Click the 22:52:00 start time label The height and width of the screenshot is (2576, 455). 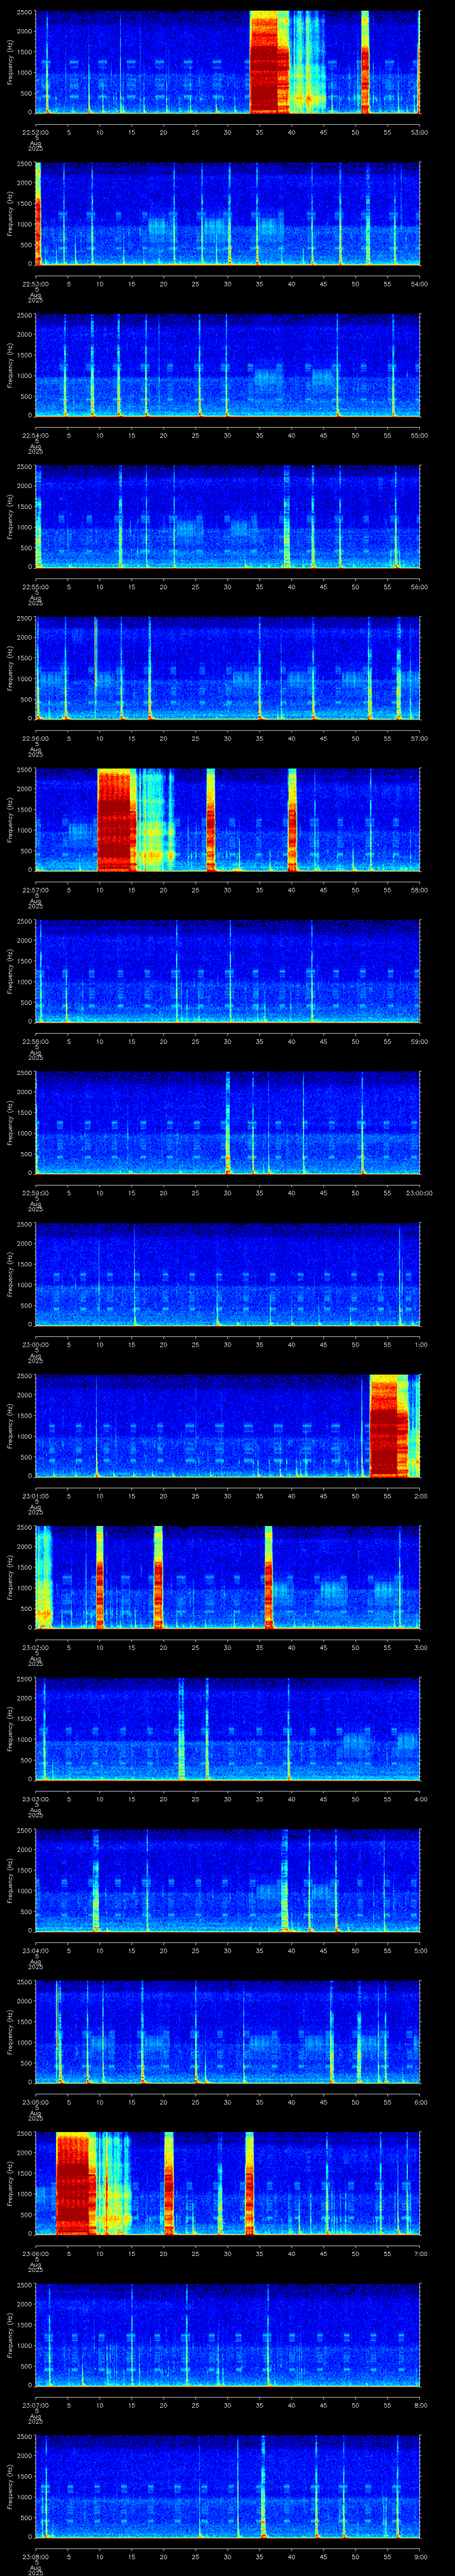pyautogui.click(x=35, y=132)
